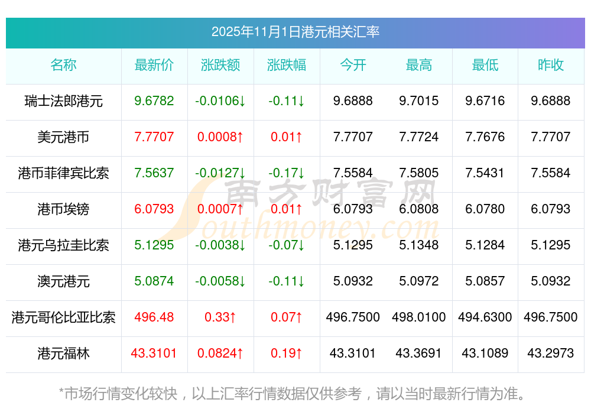Image resolution: width=591 pixels, height=412 pixels.
Task: Click the low value 7.7676
Action: pyautogui.click(x=485, y=137)
